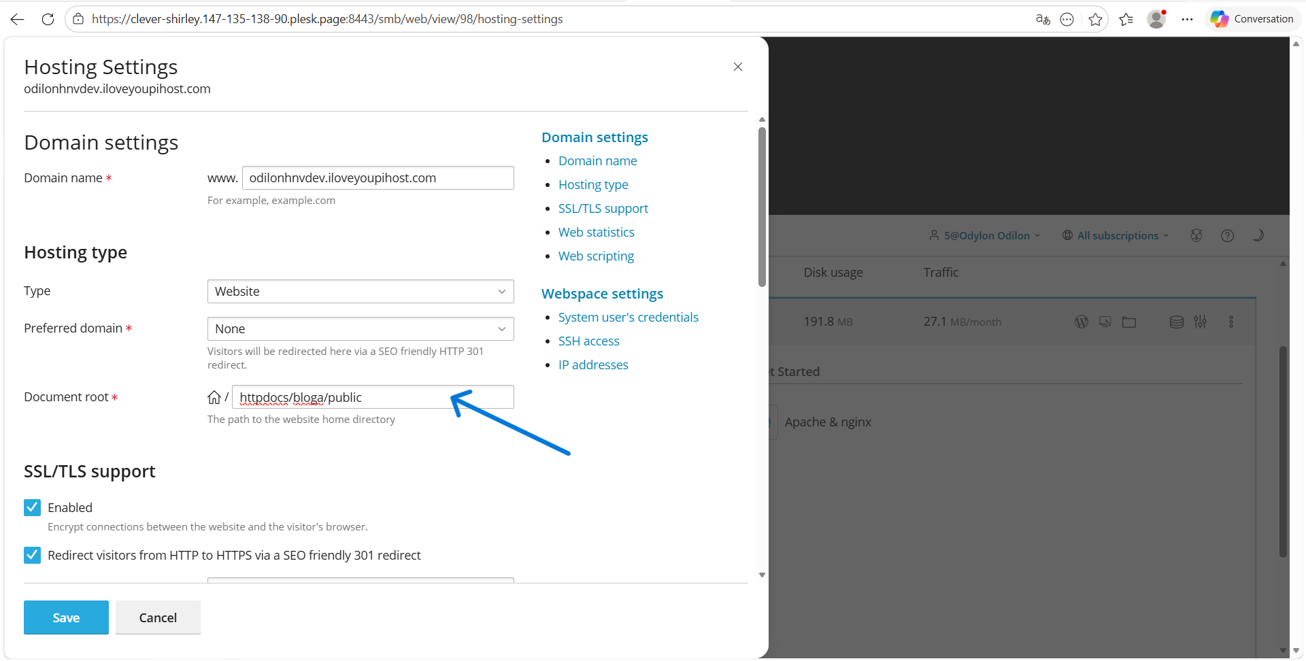Click the Cancel button
1306x661 pixels.
[x=158, y=617]
